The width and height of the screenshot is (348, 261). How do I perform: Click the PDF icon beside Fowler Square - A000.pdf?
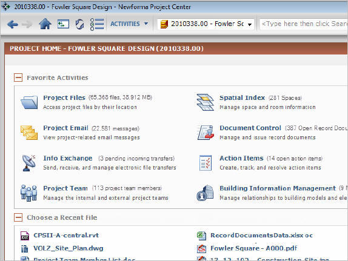click(x=201, y=249)
